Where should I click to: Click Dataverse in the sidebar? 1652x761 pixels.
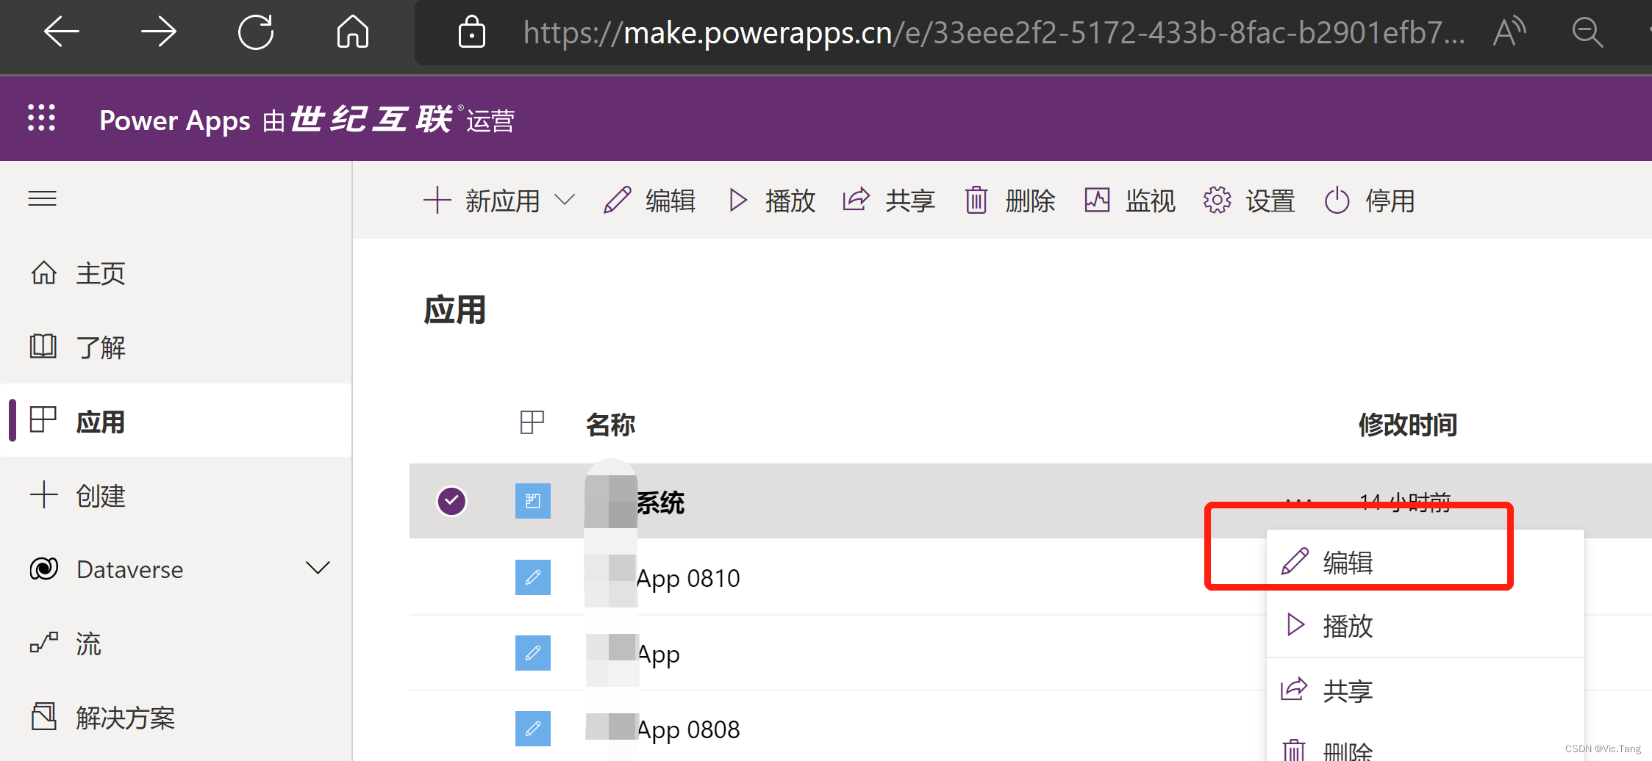tap(129, 569)
